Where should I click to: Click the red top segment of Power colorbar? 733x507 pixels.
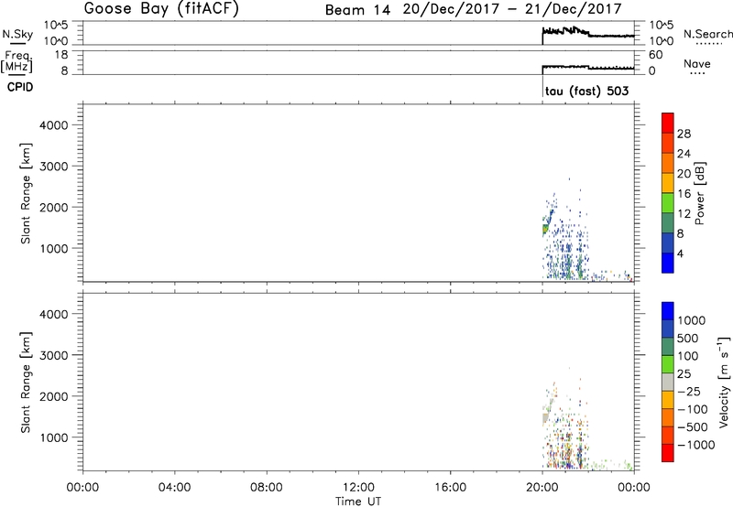[668, 123]
